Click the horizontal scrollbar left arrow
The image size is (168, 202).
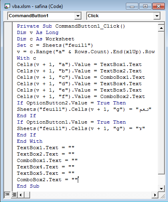point(20,195)
